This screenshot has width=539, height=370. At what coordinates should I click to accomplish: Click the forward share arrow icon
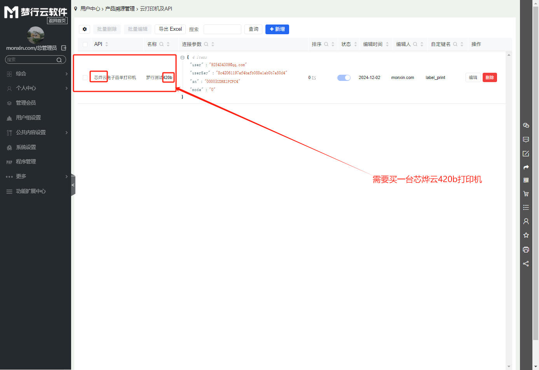526,167
